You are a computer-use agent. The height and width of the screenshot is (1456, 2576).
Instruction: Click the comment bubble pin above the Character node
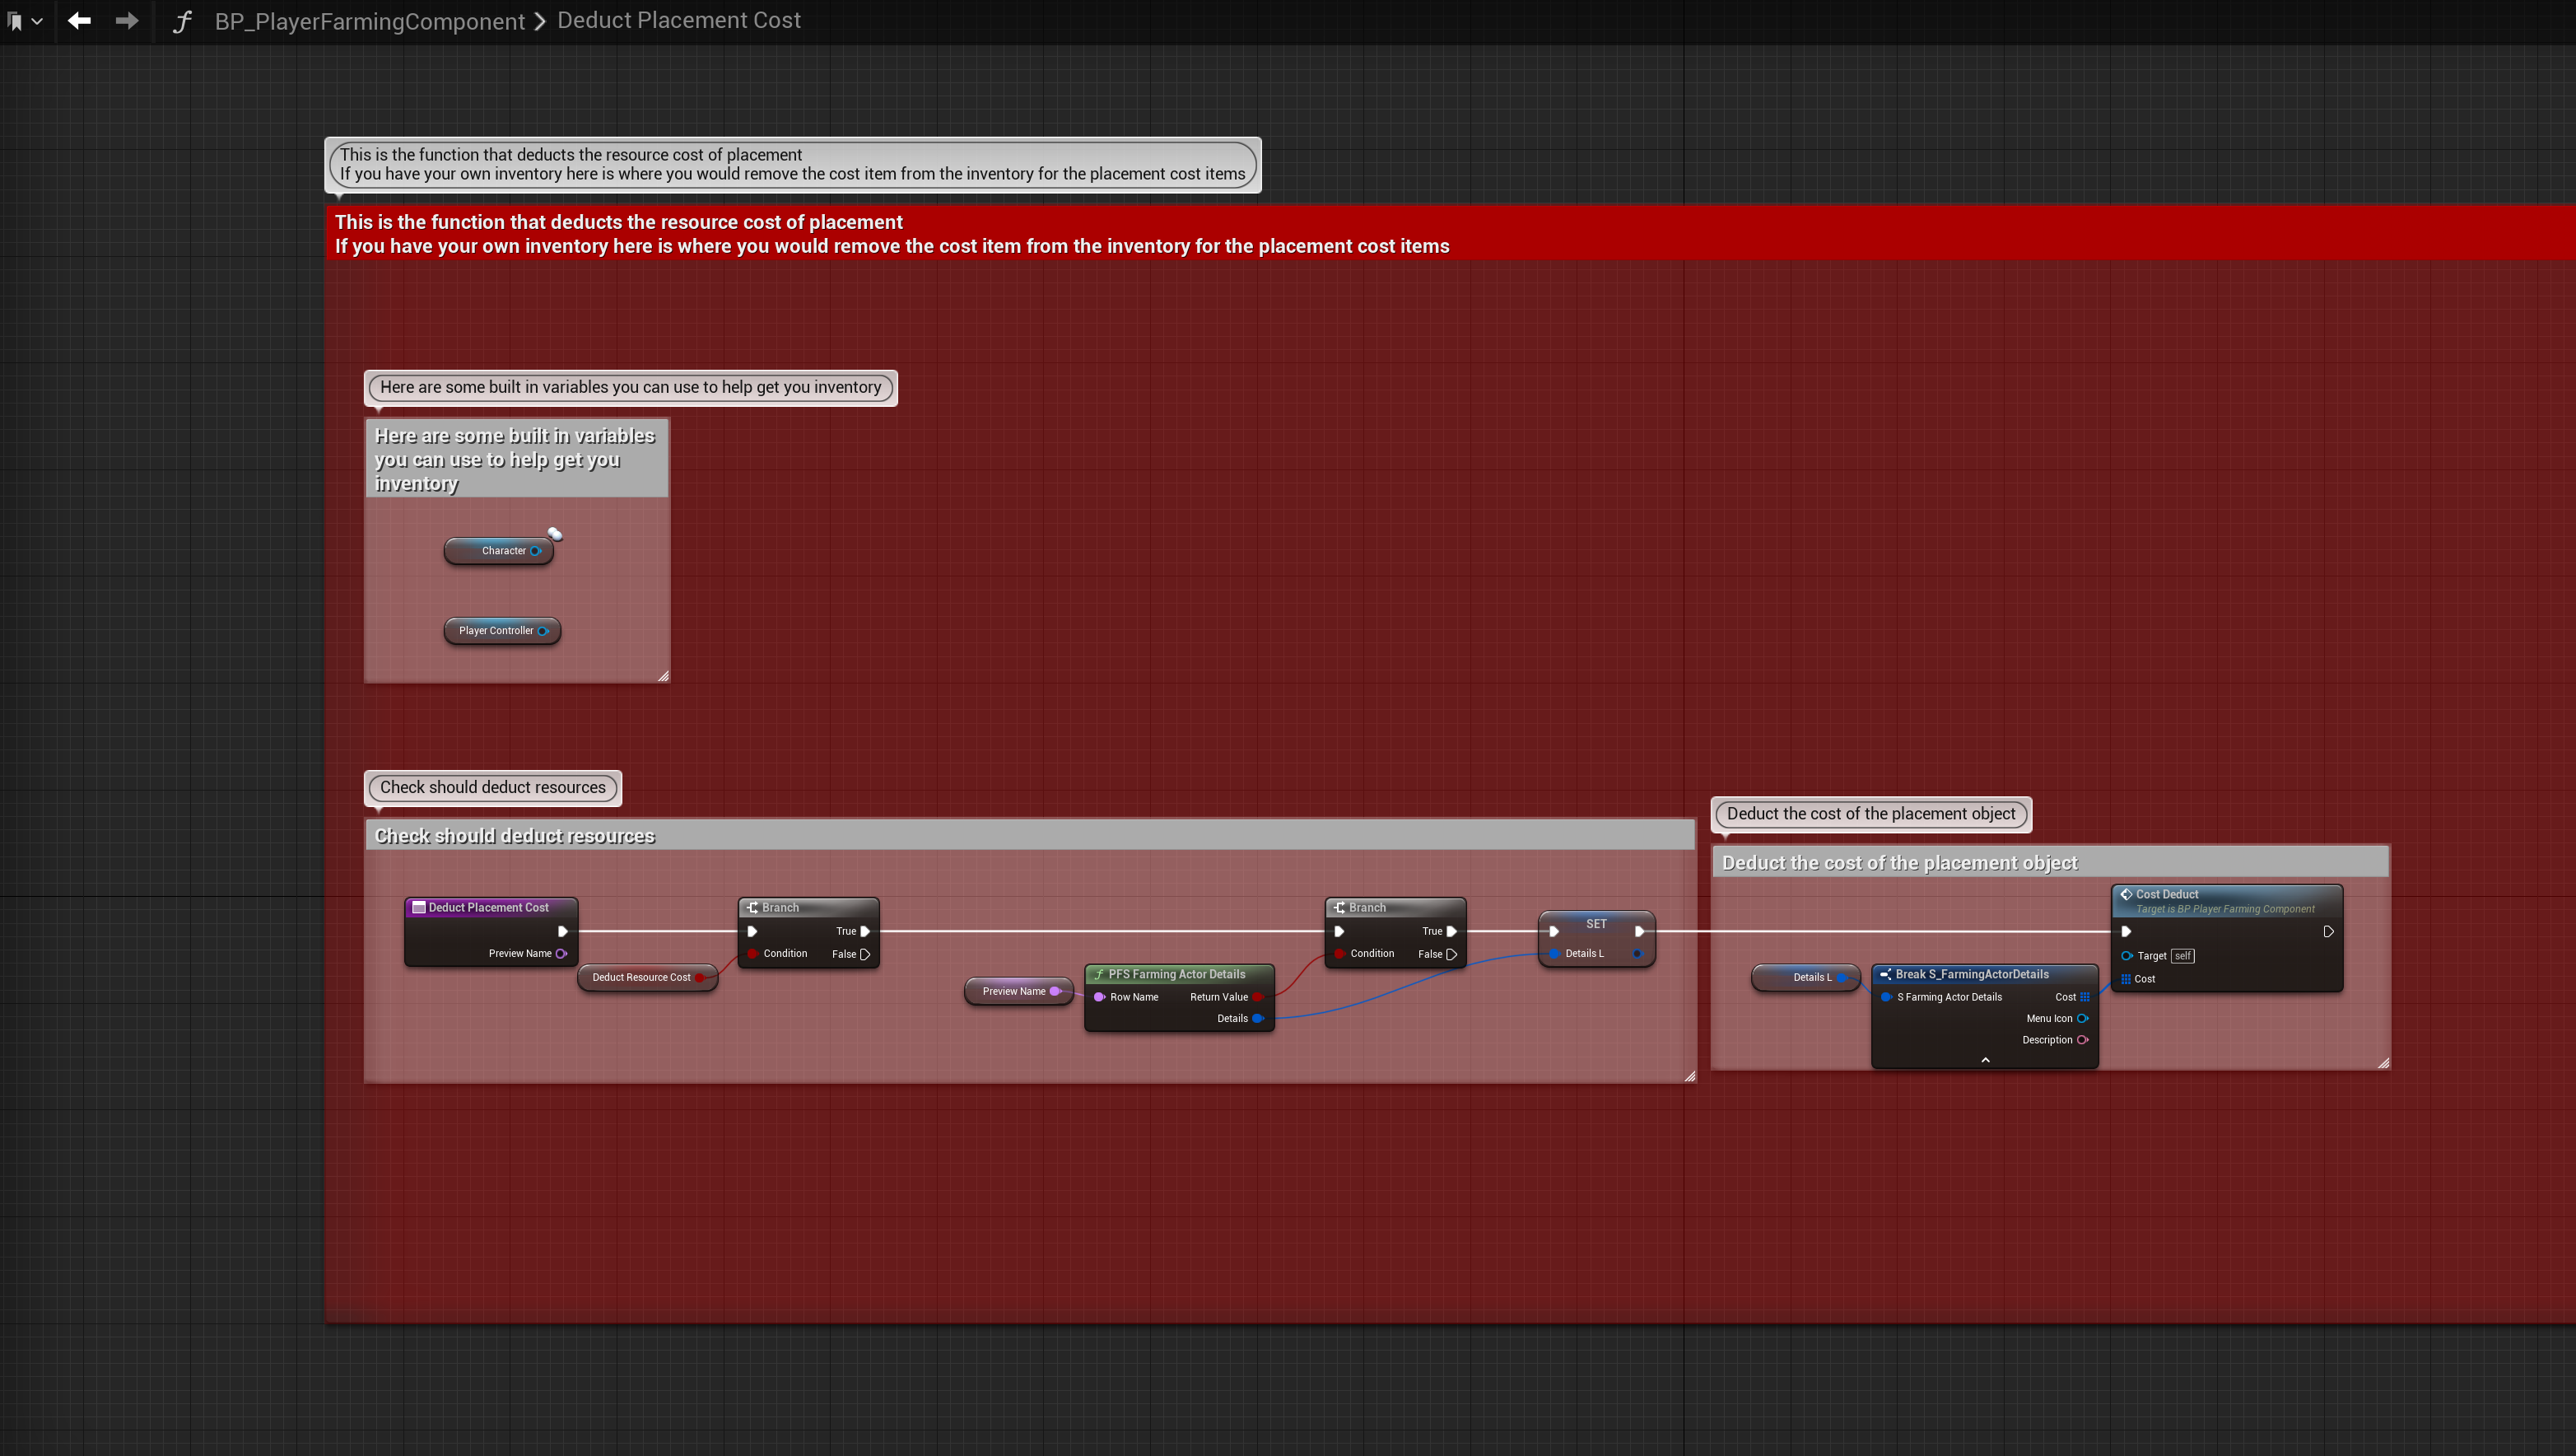click(555, 534)
